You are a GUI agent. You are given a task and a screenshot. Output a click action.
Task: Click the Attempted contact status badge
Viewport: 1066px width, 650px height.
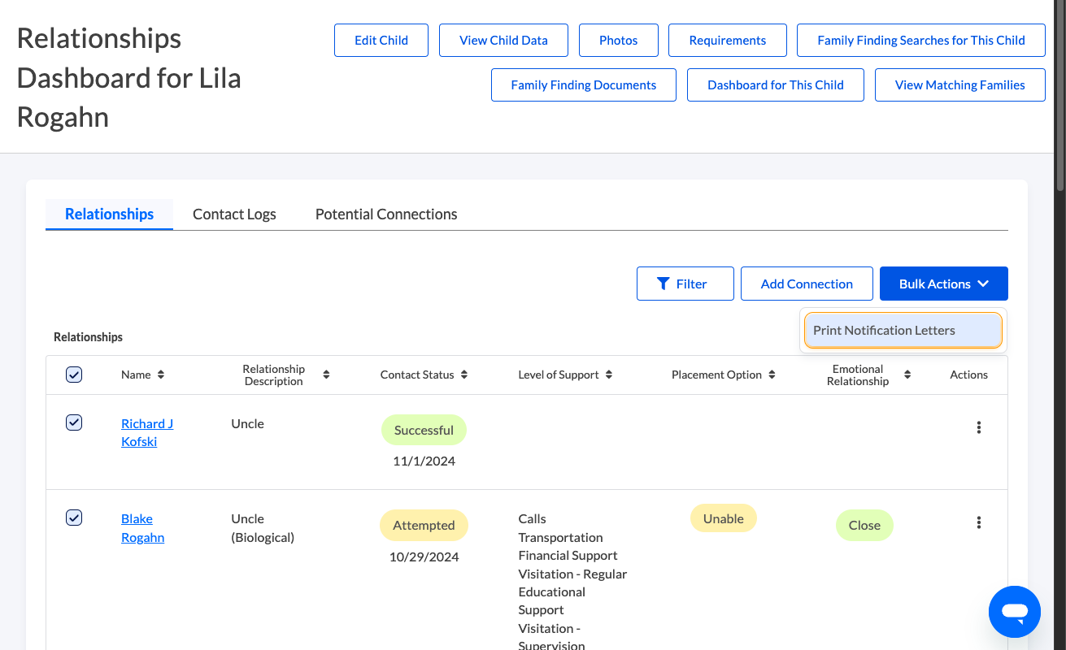[424, 525]
